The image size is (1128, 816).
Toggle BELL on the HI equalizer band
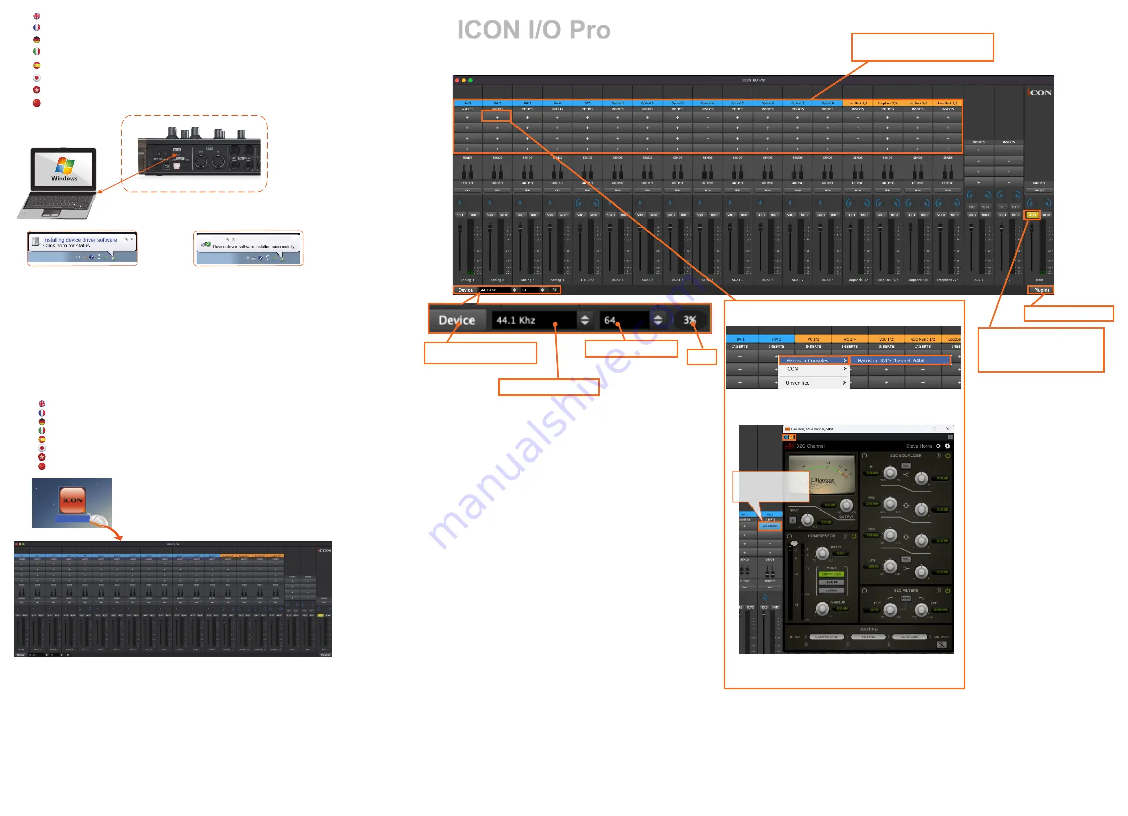pos(906,466)
